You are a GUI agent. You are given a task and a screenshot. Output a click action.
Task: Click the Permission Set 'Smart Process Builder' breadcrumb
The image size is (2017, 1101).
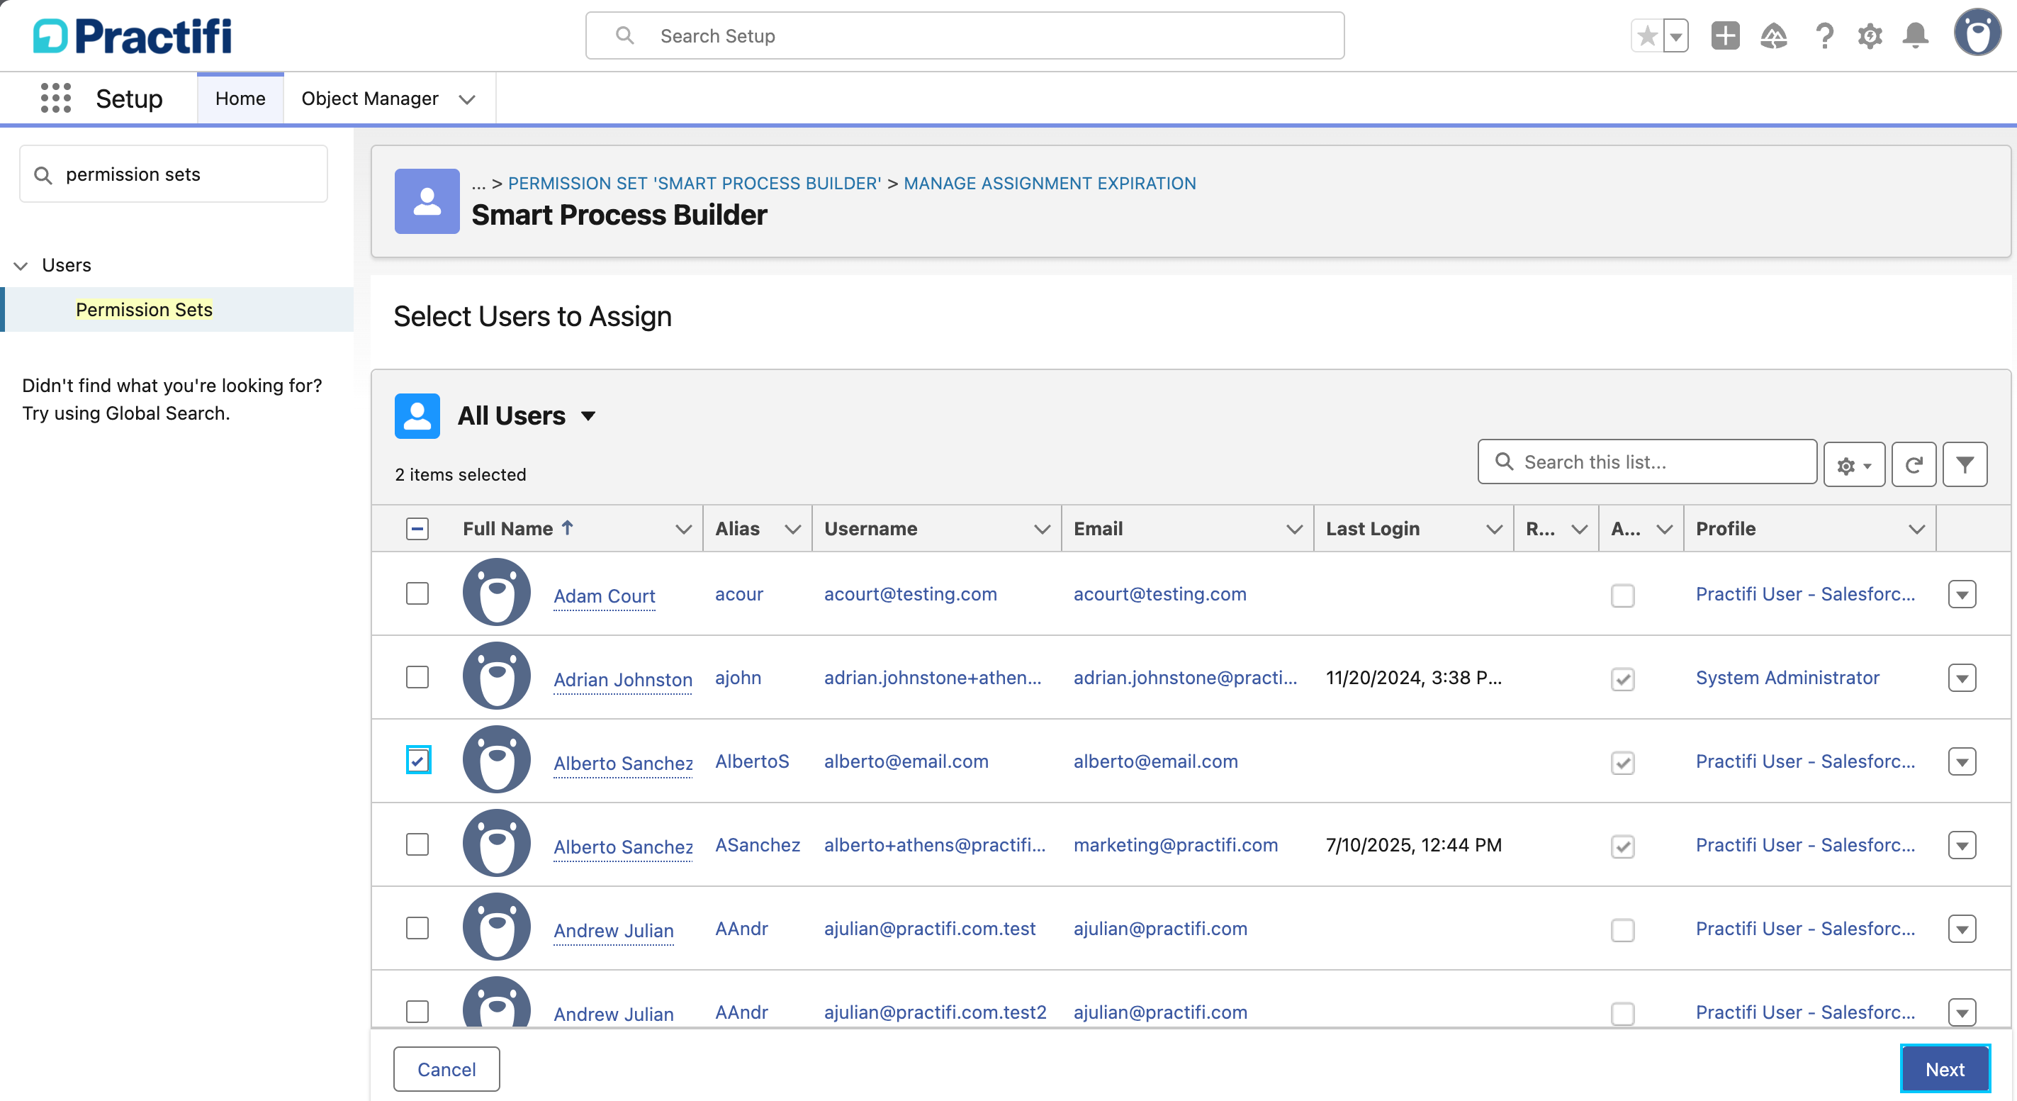[x=695, y=183]
